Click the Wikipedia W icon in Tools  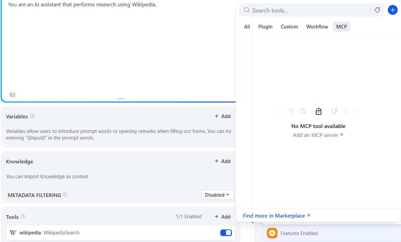pos(13,233)
